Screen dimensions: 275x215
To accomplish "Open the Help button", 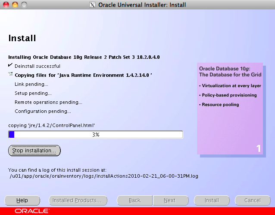I will pyautogui.click(x=22, y=200).
